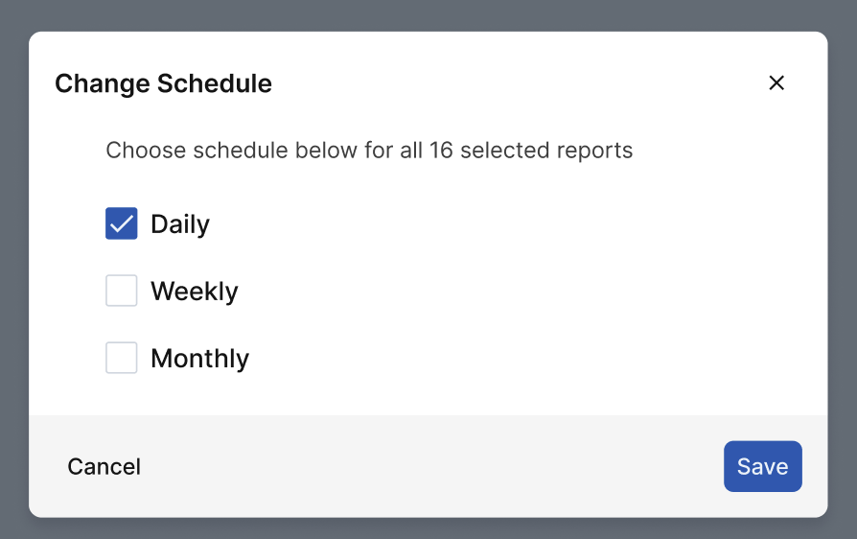Enable the Weekly schedule checkbox
The width and height of the screenshot is (857, 539).
[x=122, y=291]
